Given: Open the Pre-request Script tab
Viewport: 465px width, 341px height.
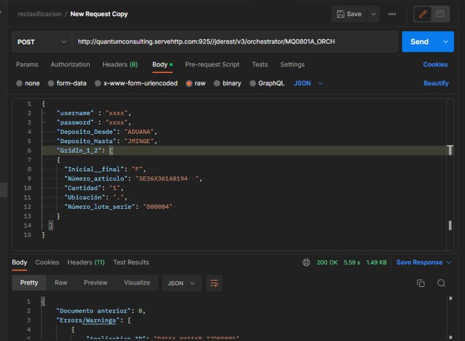Looking at the screenshot, I should 213,64.
